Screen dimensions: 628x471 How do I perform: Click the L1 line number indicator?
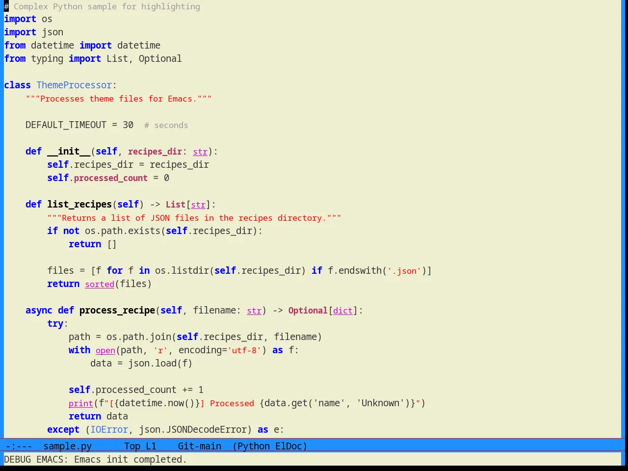click(x=151, y=446)
